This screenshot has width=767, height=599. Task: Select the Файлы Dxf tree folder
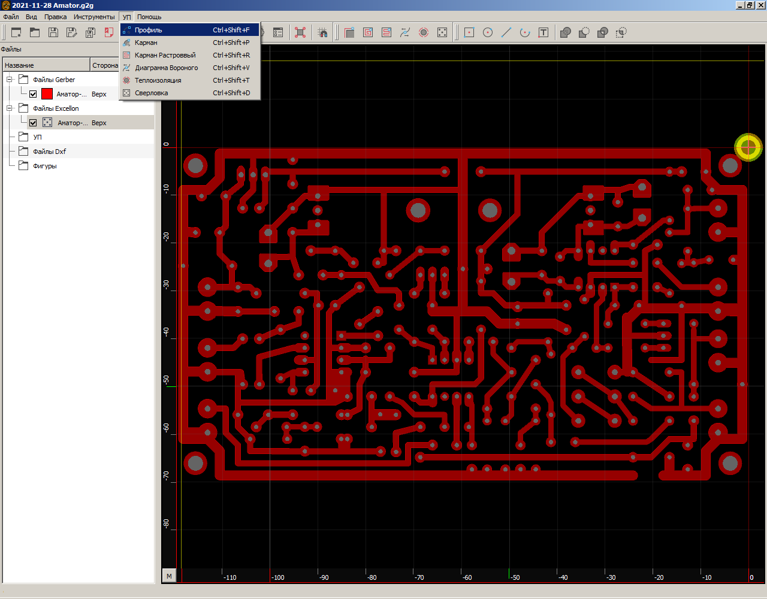[49, 152]
